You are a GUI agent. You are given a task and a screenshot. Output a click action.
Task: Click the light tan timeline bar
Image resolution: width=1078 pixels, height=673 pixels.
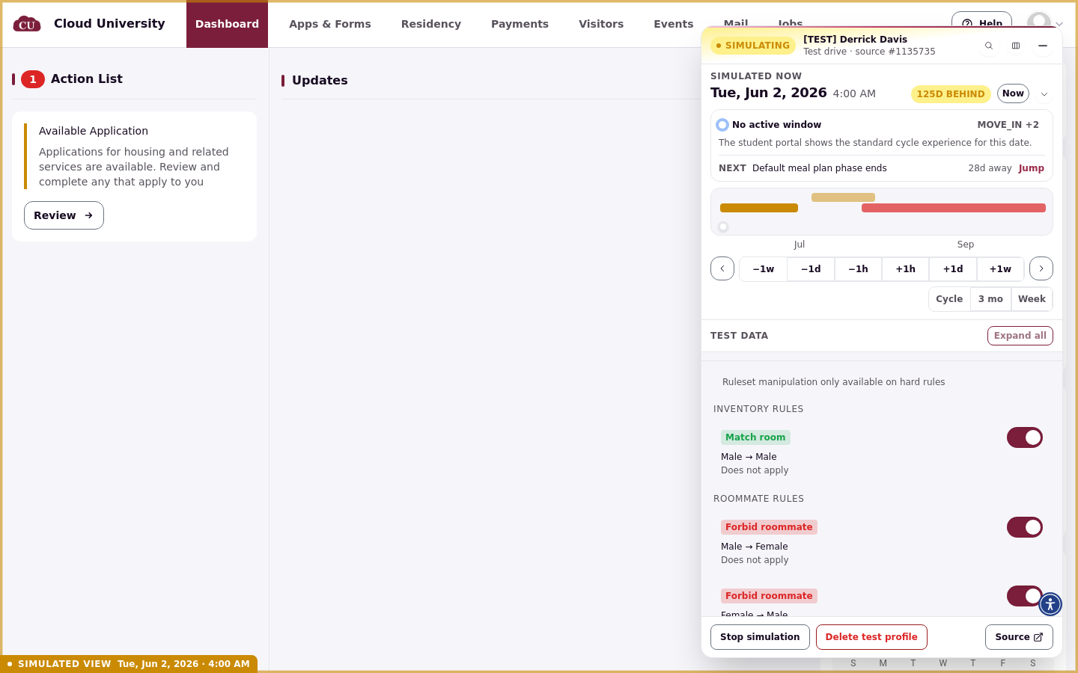[843, 197]
